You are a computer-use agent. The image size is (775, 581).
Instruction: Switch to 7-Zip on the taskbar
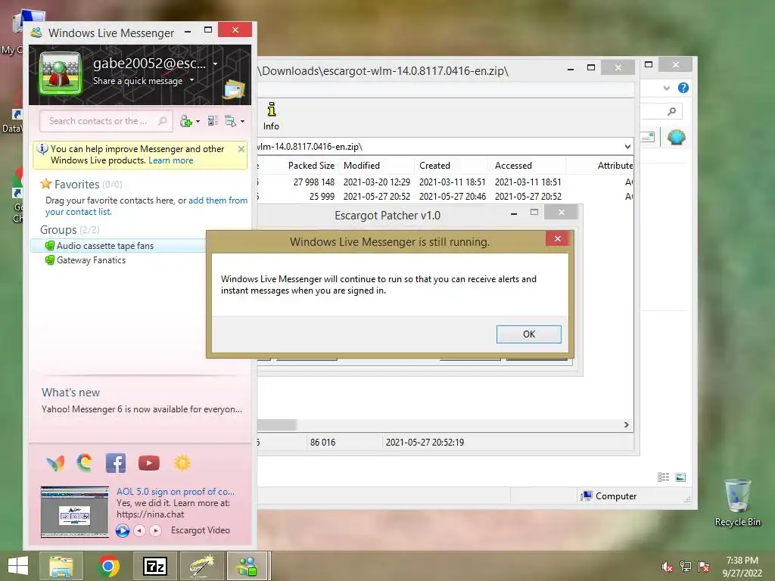click(x=154, y=566)
